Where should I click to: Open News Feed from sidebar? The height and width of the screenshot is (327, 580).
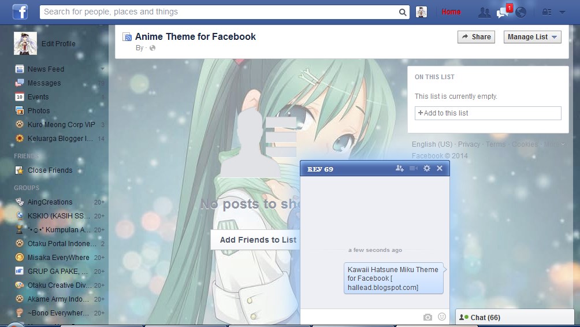coord(46,69)
